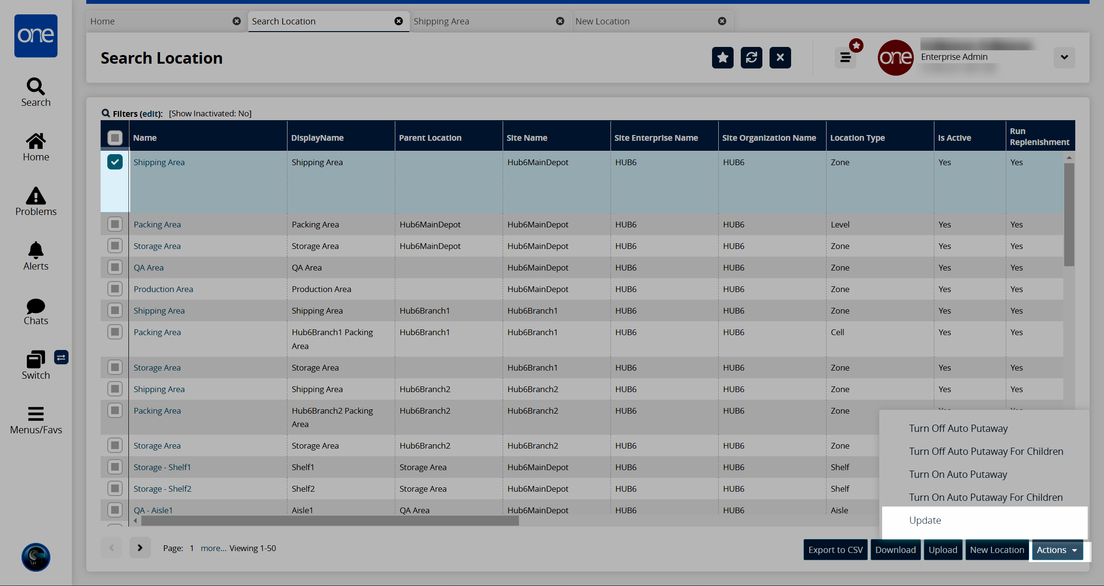Uncheck the selected Shipping Area row
The height and width of the screenshot is (586, 1104).
[x=115, y=162]
